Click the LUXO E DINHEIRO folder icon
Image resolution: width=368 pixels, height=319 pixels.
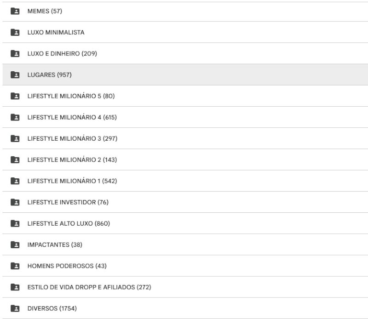[15, 53]
